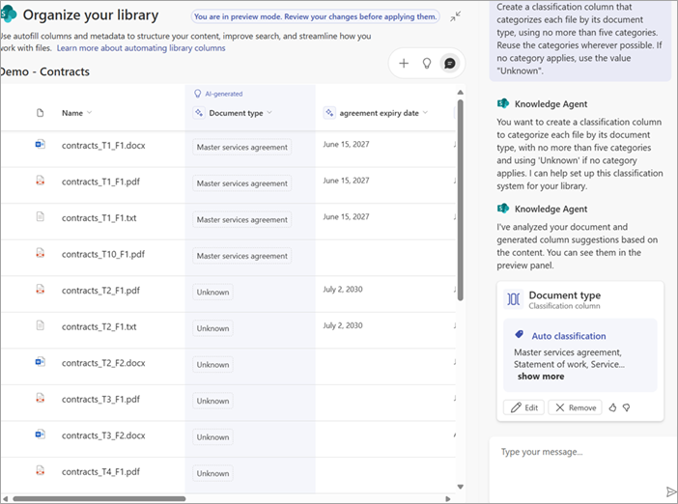Click the thumbs down feedback icon
The width and height of the screenshot is (678, 504).
(626, 407)
